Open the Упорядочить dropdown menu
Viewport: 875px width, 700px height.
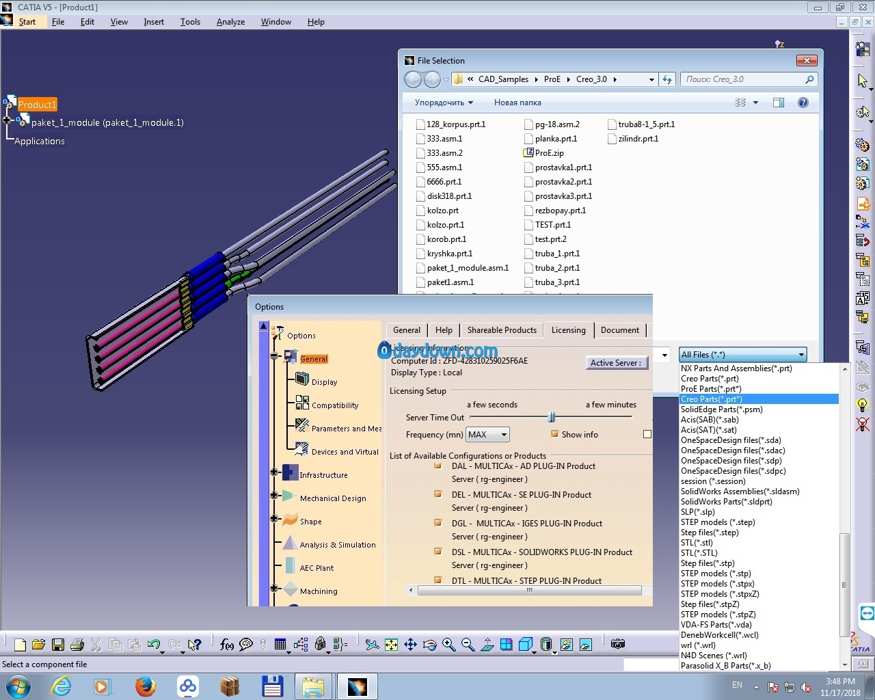click(444, 103)
